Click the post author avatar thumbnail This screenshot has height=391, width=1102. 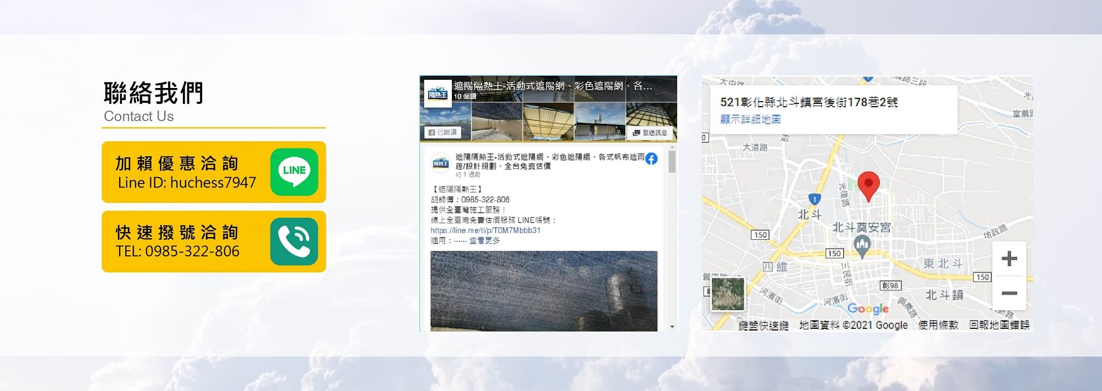pyautogui.click(x=441, y=163)
